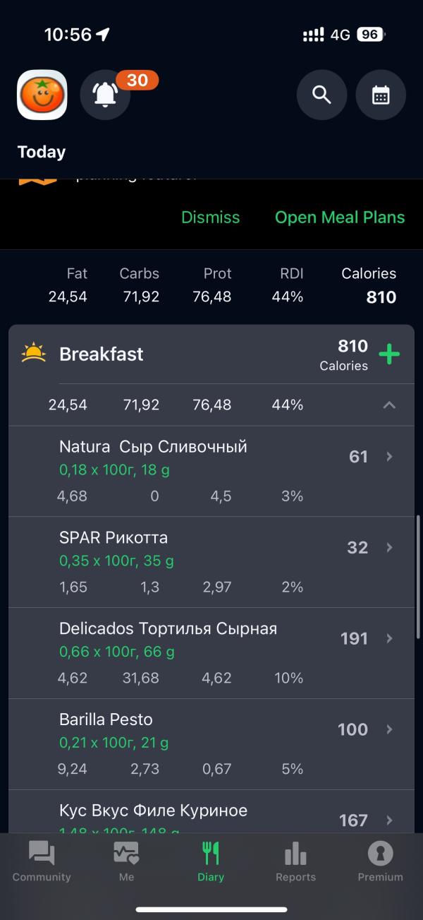This screenshot has height=920, width=423.
Task: Open Meal Plans link
Action: pyautogui.click(x=340, y=217)
